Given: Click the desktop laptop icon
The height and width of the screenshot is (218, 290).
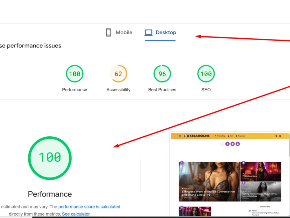Looking at the screenshot, I should pos(148,33).
